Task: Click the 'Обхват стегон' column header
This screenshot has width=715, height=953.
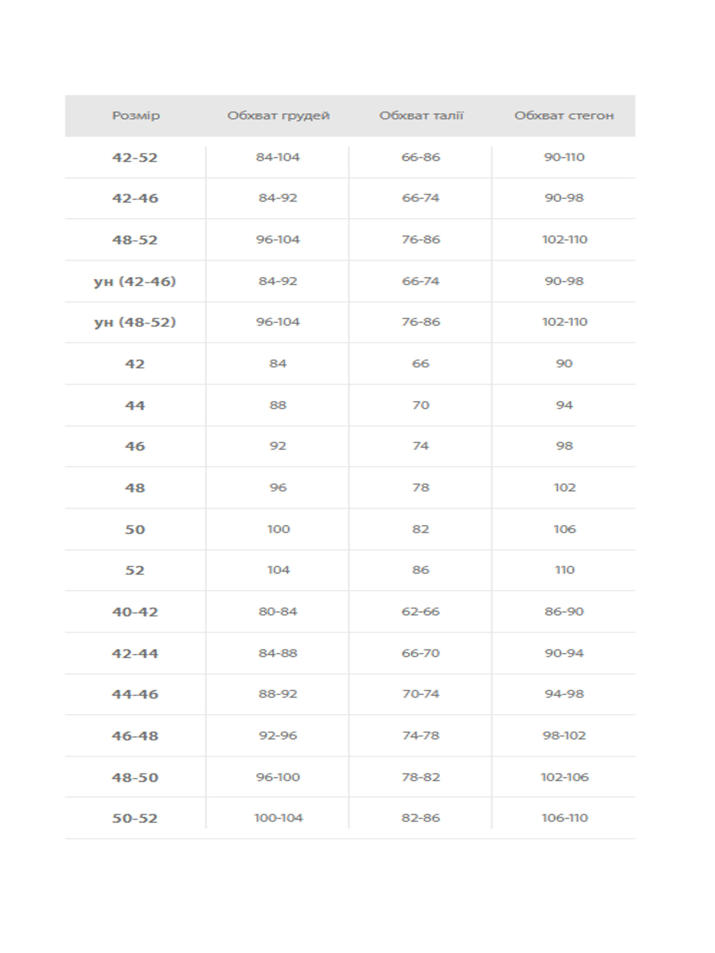Action: click(x=564, y=115)
